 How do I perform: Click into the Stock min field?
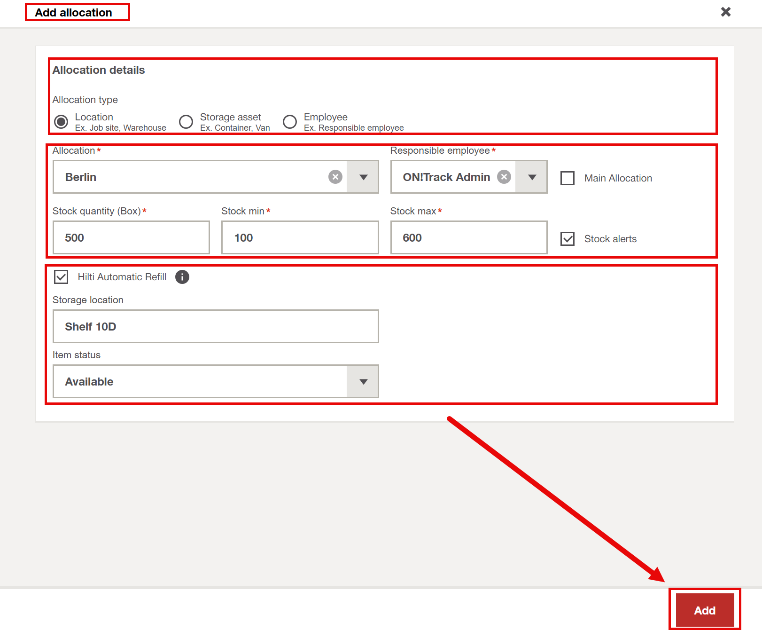[300, 238]
